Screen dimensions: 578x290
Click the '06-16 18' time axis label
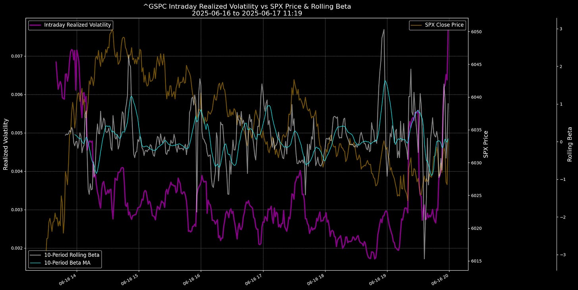click(316, 279)
